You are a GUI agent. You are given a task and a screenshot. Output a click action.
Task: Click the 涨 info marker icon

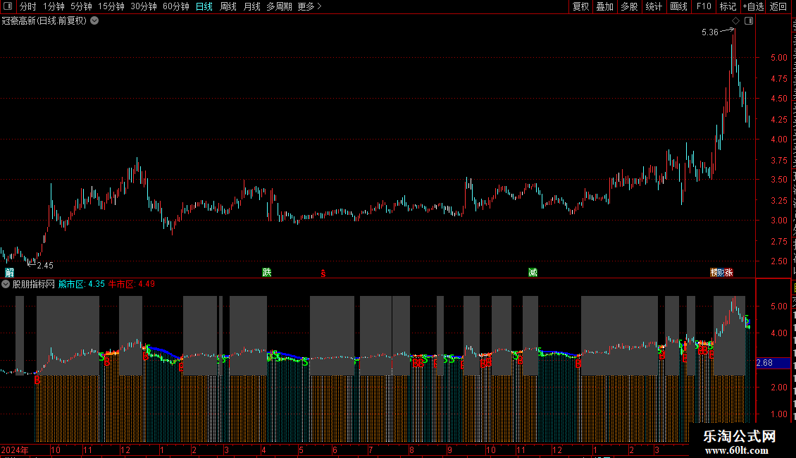click(728, 273)
